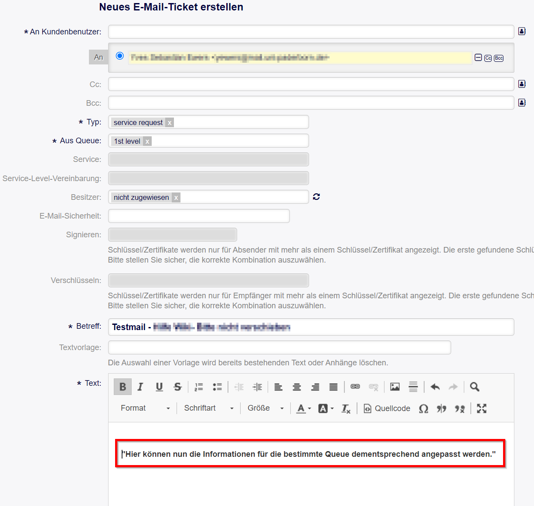Insert a special character with omega icon
Viewport: 534px width, 506px height.
(x=423, y=408)
